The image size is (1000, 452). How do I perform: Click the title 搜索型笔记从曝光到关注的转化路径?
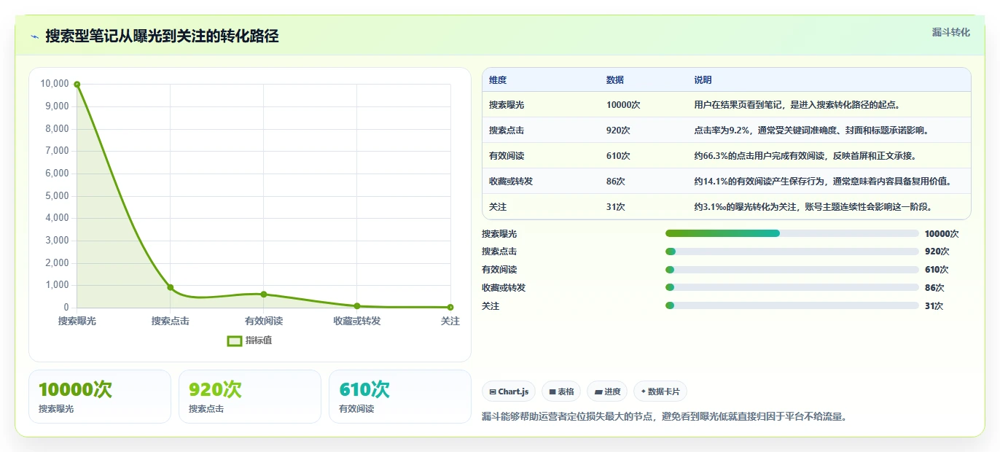pyautogui.click(x=162, y=36)
